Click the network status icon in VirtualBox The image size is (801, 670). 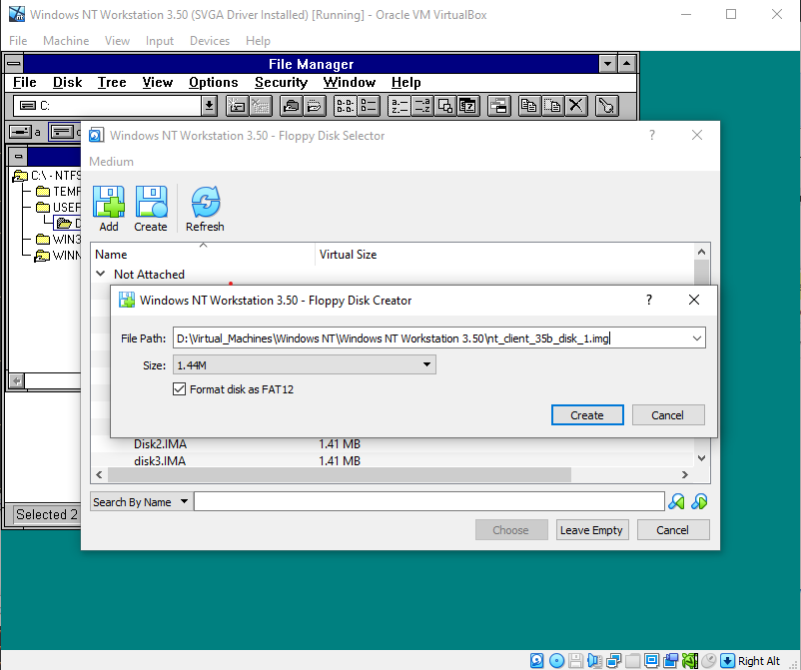click(613, 660)
